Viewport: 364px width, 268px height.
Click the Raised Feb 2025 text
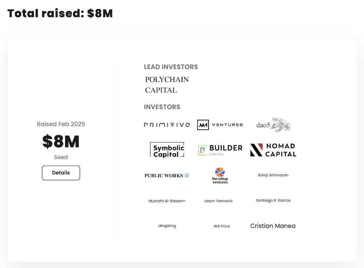(x=61, y=124)
